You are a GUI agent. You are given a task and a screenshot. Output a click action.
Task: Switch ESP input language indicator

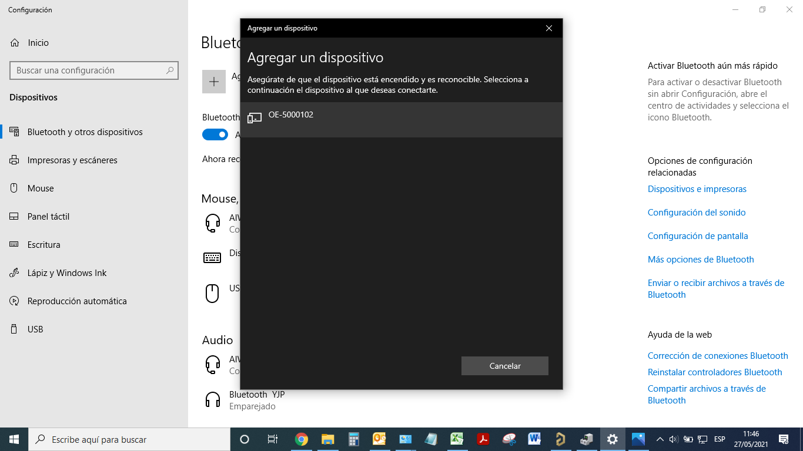(720, 439)
